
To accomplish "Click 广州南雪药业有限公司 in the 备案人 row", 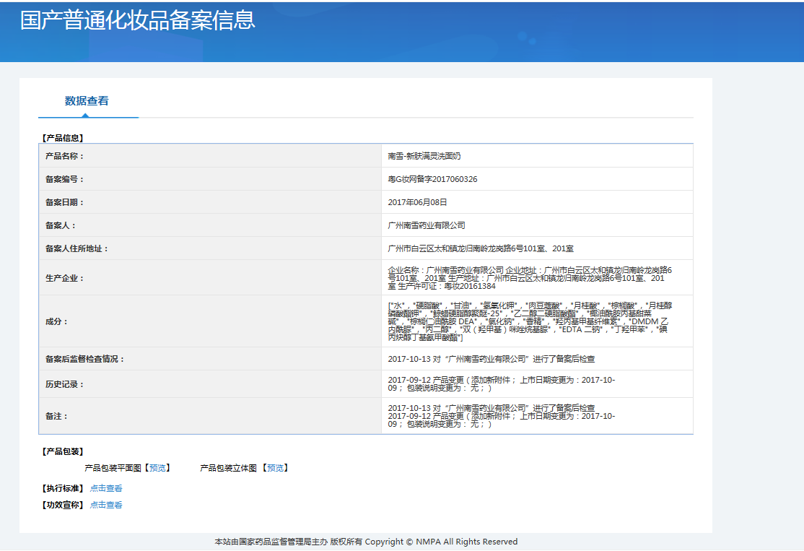I will [427, 225].
